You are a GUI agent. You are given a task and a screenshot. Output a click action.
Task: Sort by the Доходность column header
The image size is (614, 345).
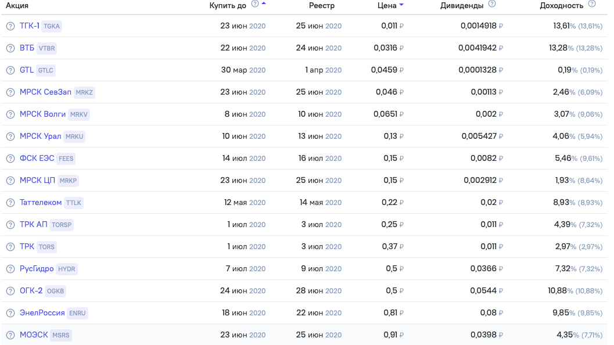562,5
